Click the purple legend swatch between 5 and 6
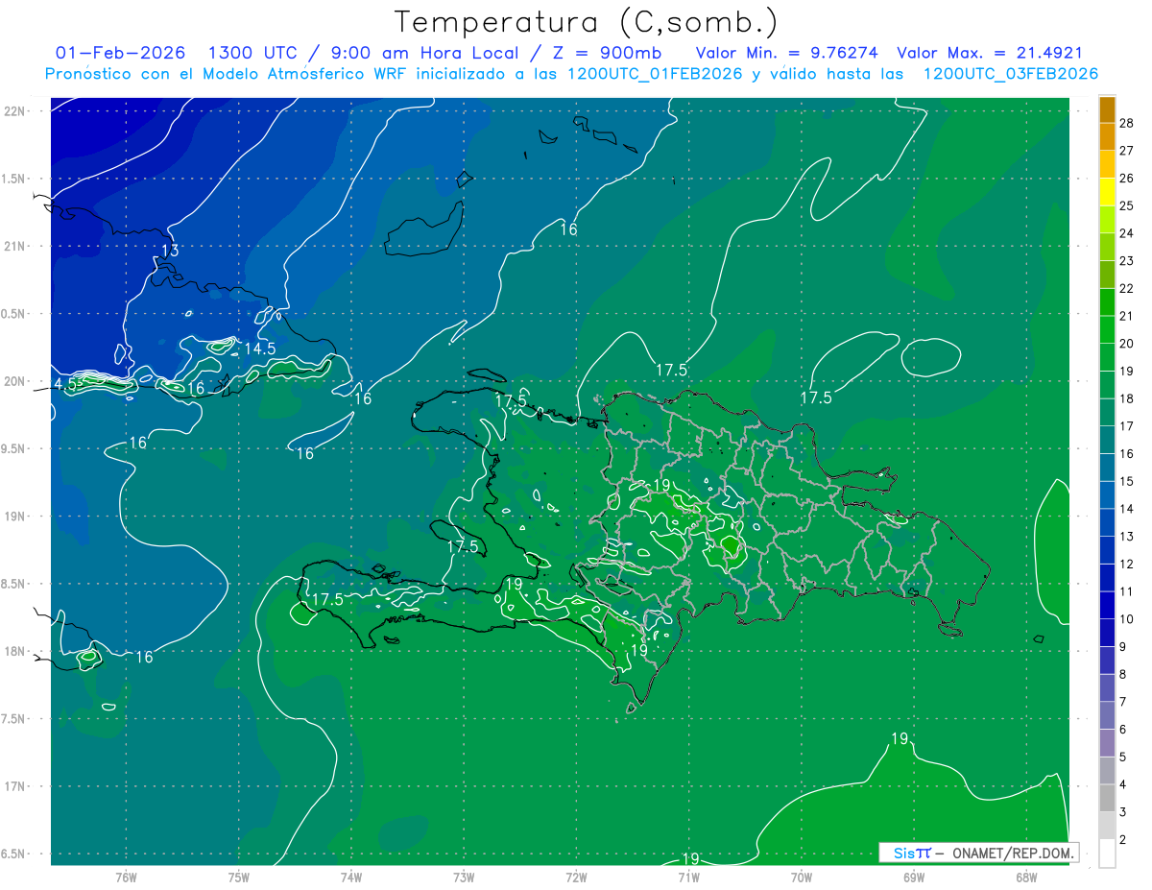Screen dimensions: 1152x890 pos(1107,744)
